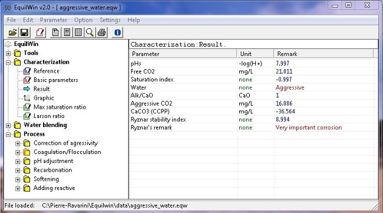Viewport: 383px width, 213px height.
Task: Select Basic parameters in the tree
Action: coord(56,80)
